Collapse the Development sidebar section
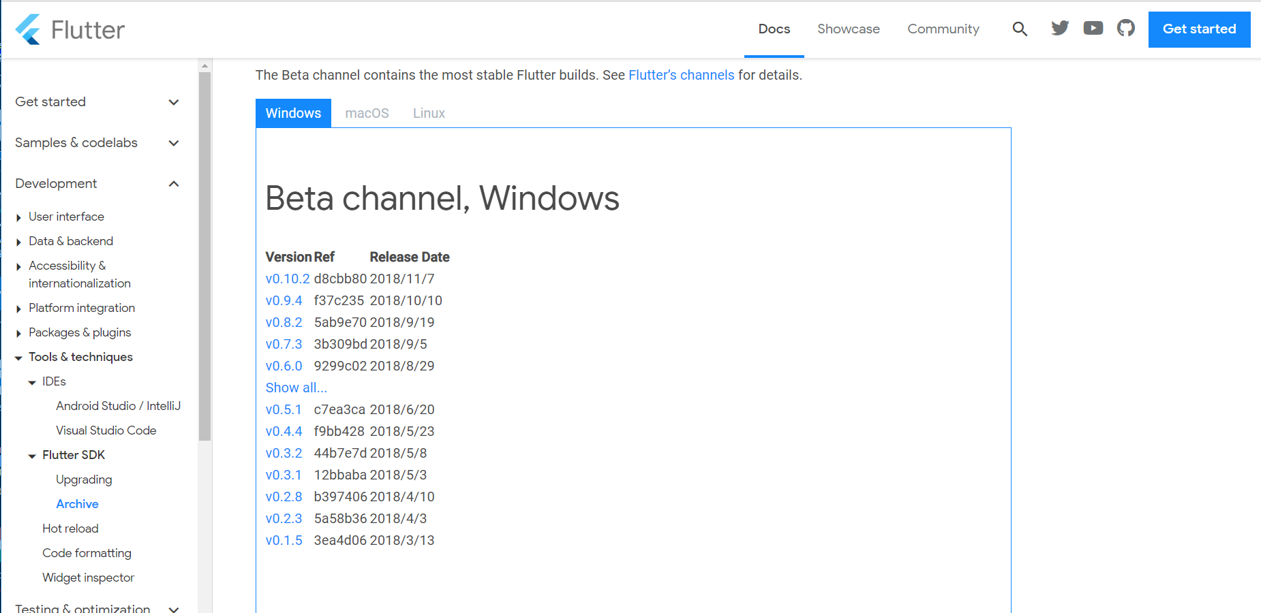This screenshot has width=1261, height=613. (97, 183)
